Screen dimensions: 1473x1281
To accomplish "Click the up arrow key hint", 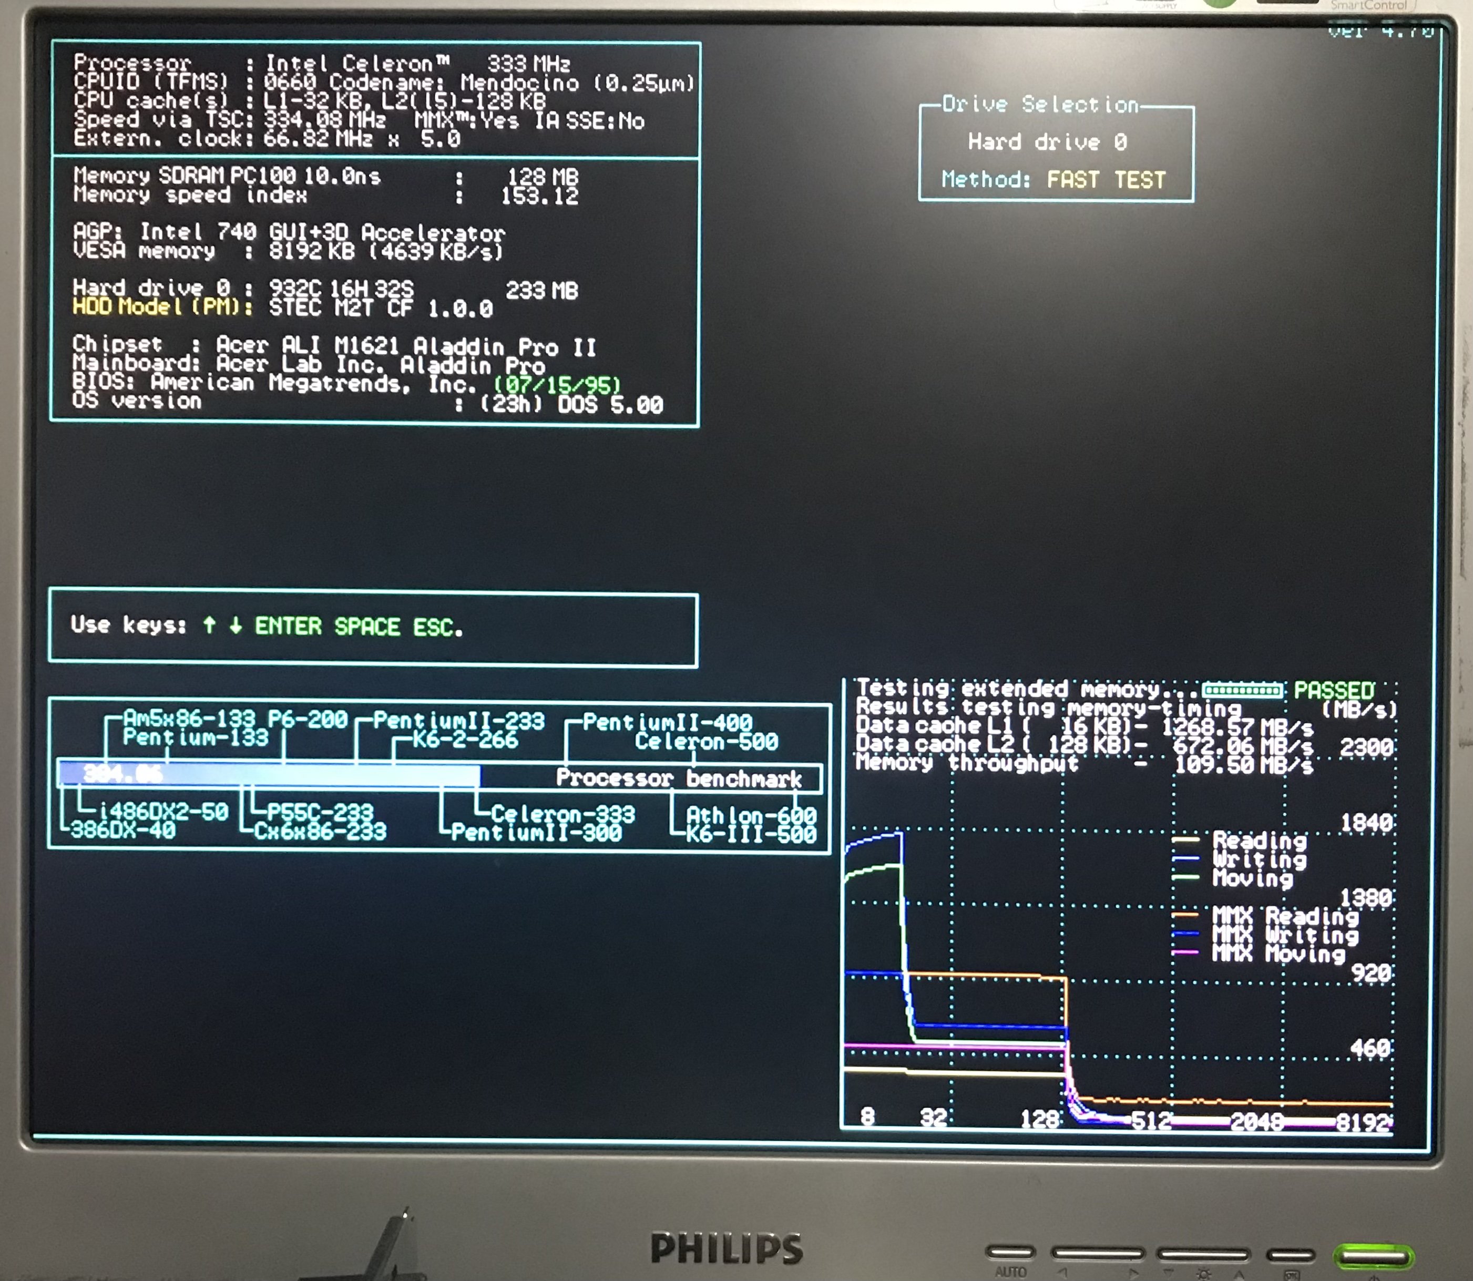I will [x=209, y=626].
